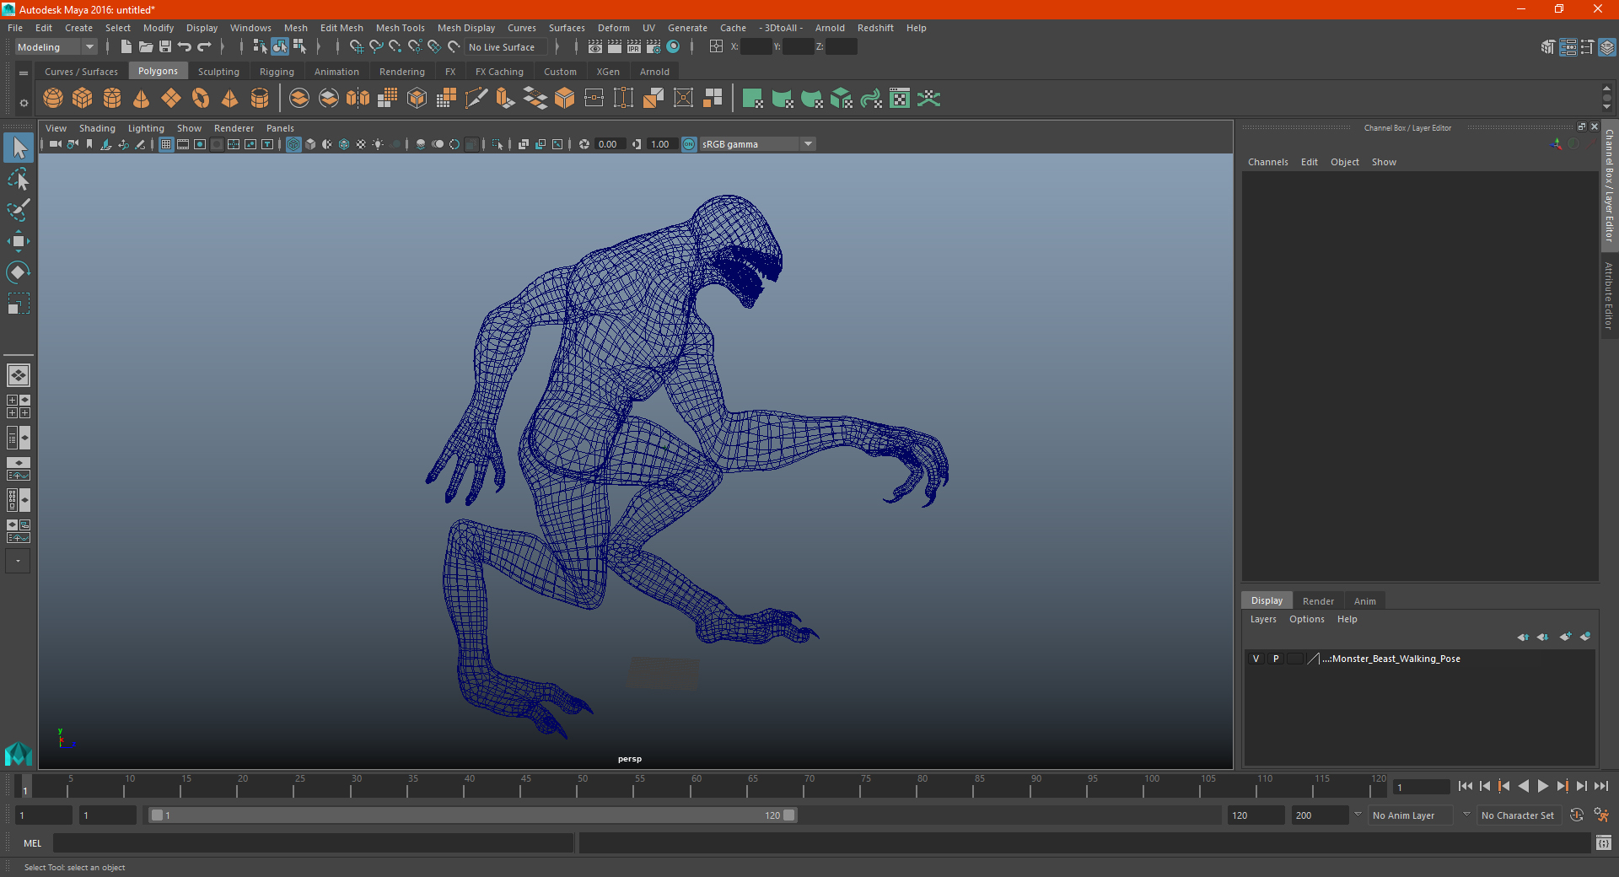Toggle the P playback box of Monster_Beast layer
1619x877 pixels.
point(1276,659)
